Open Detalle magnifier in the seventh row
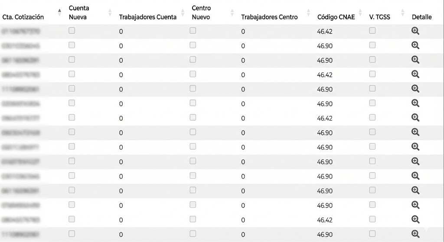The width and height of the screenshot is (444, 242). (415, 118)
